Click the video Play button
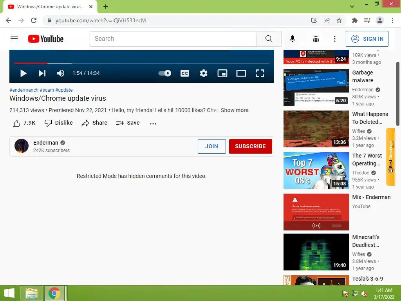The width and height of the screenshot is (401, 301). click(x=23, y=73)
